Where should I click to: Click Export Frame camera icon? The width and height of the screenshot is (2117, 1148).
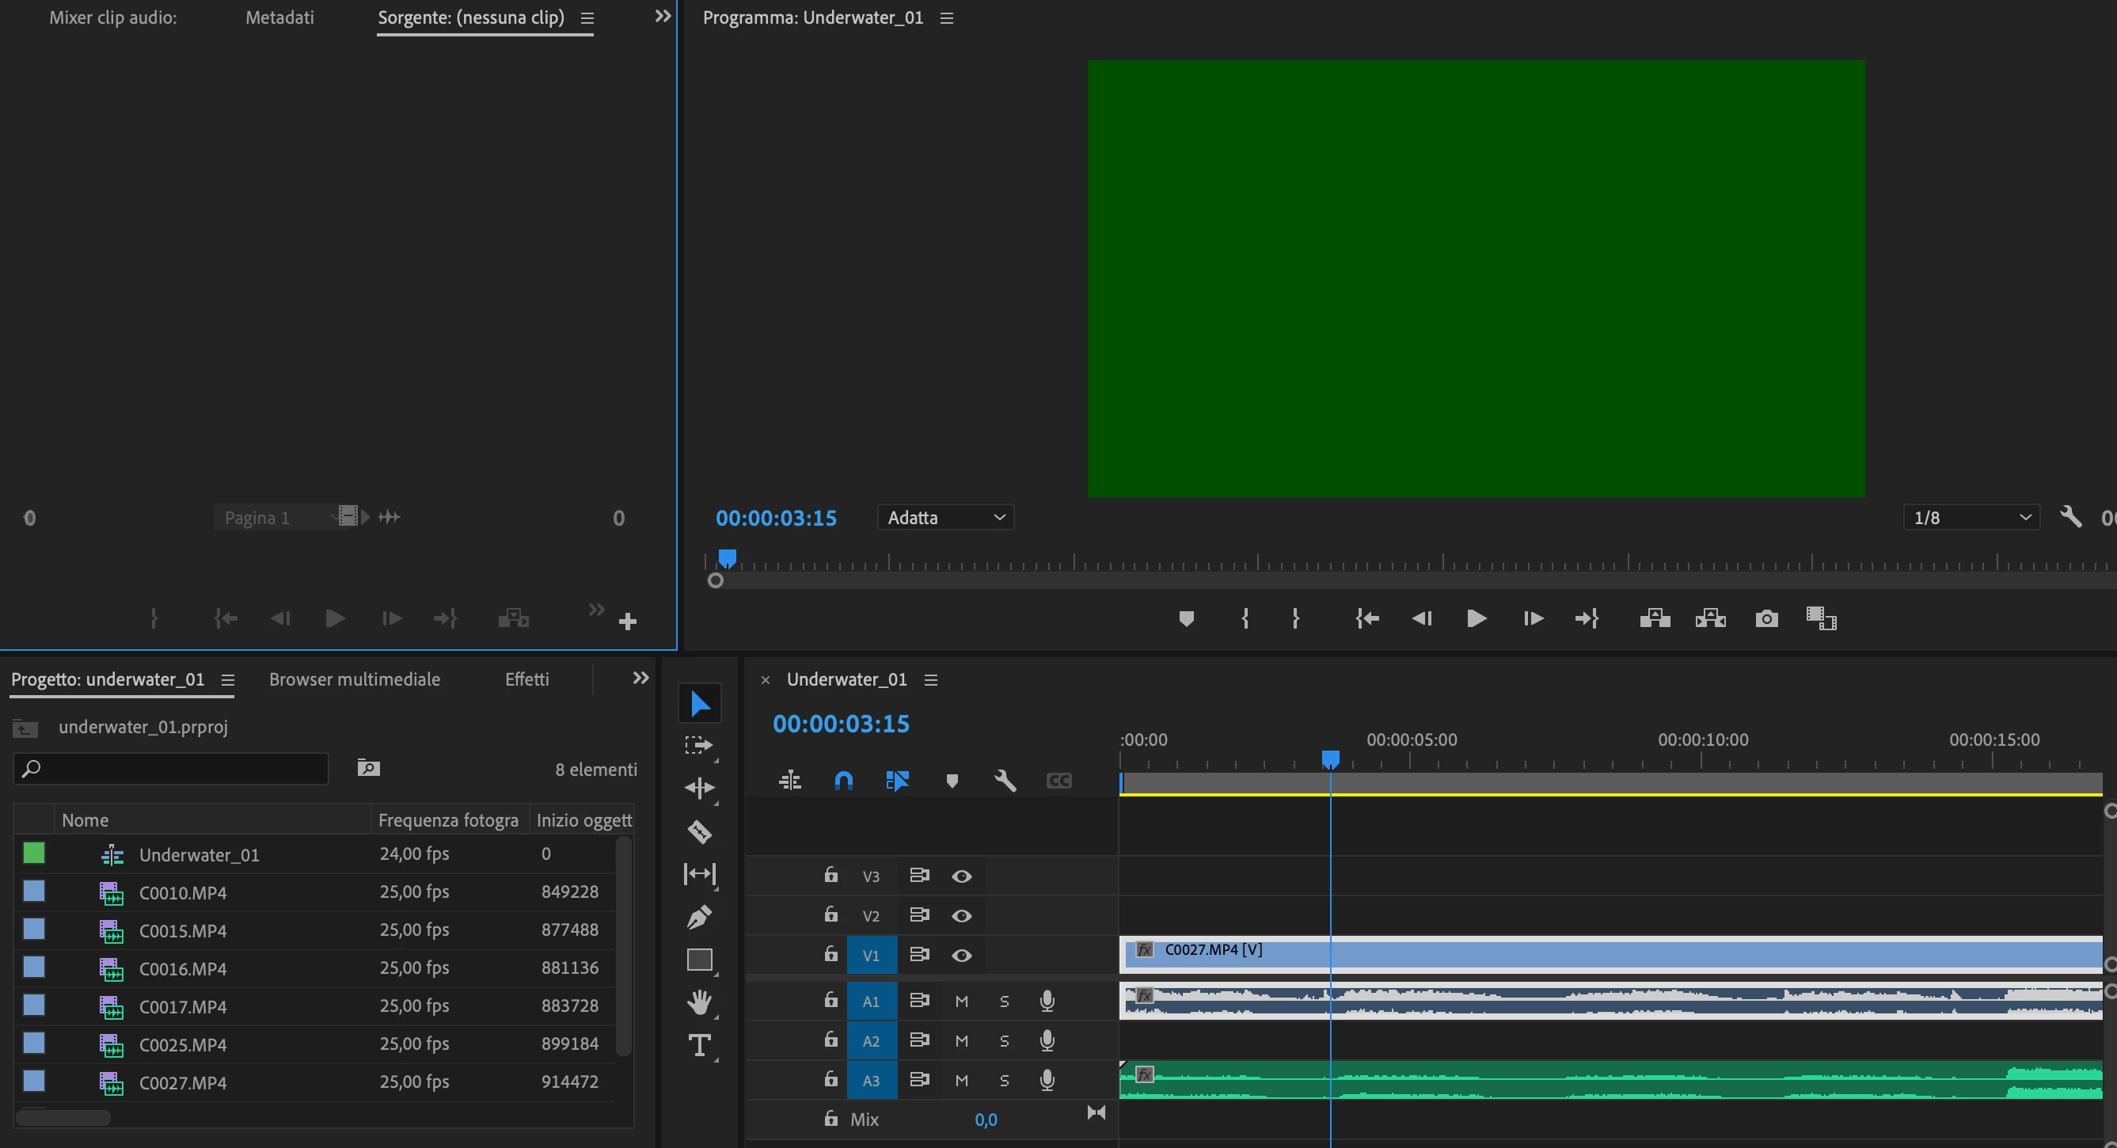(1766, 619)
